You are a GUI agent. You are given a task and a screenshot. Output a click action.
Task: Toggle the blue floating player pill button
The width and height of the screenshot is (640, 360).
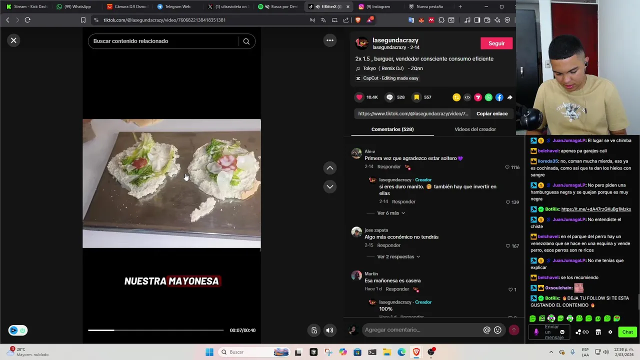[17, 330]
